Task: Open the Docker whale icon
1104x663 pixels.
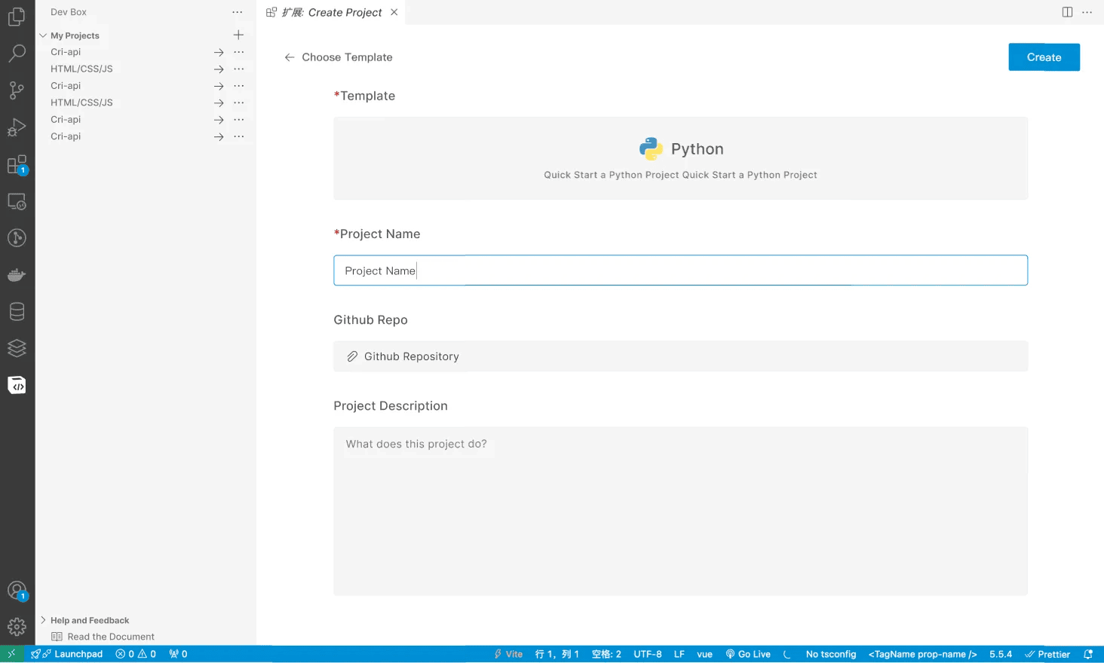Action: coord(17,275)
